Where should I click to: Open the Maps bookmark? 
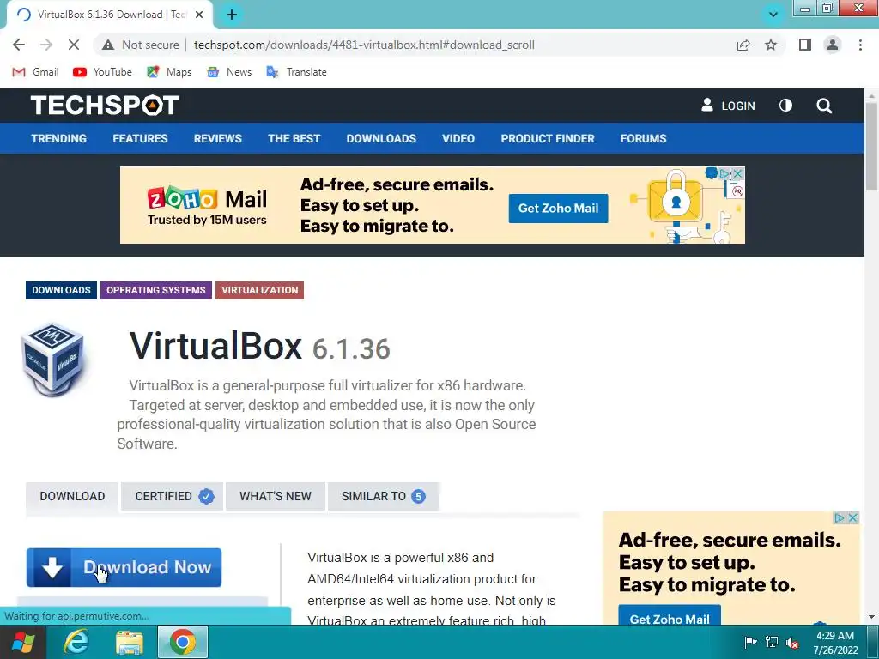point(169,72)
